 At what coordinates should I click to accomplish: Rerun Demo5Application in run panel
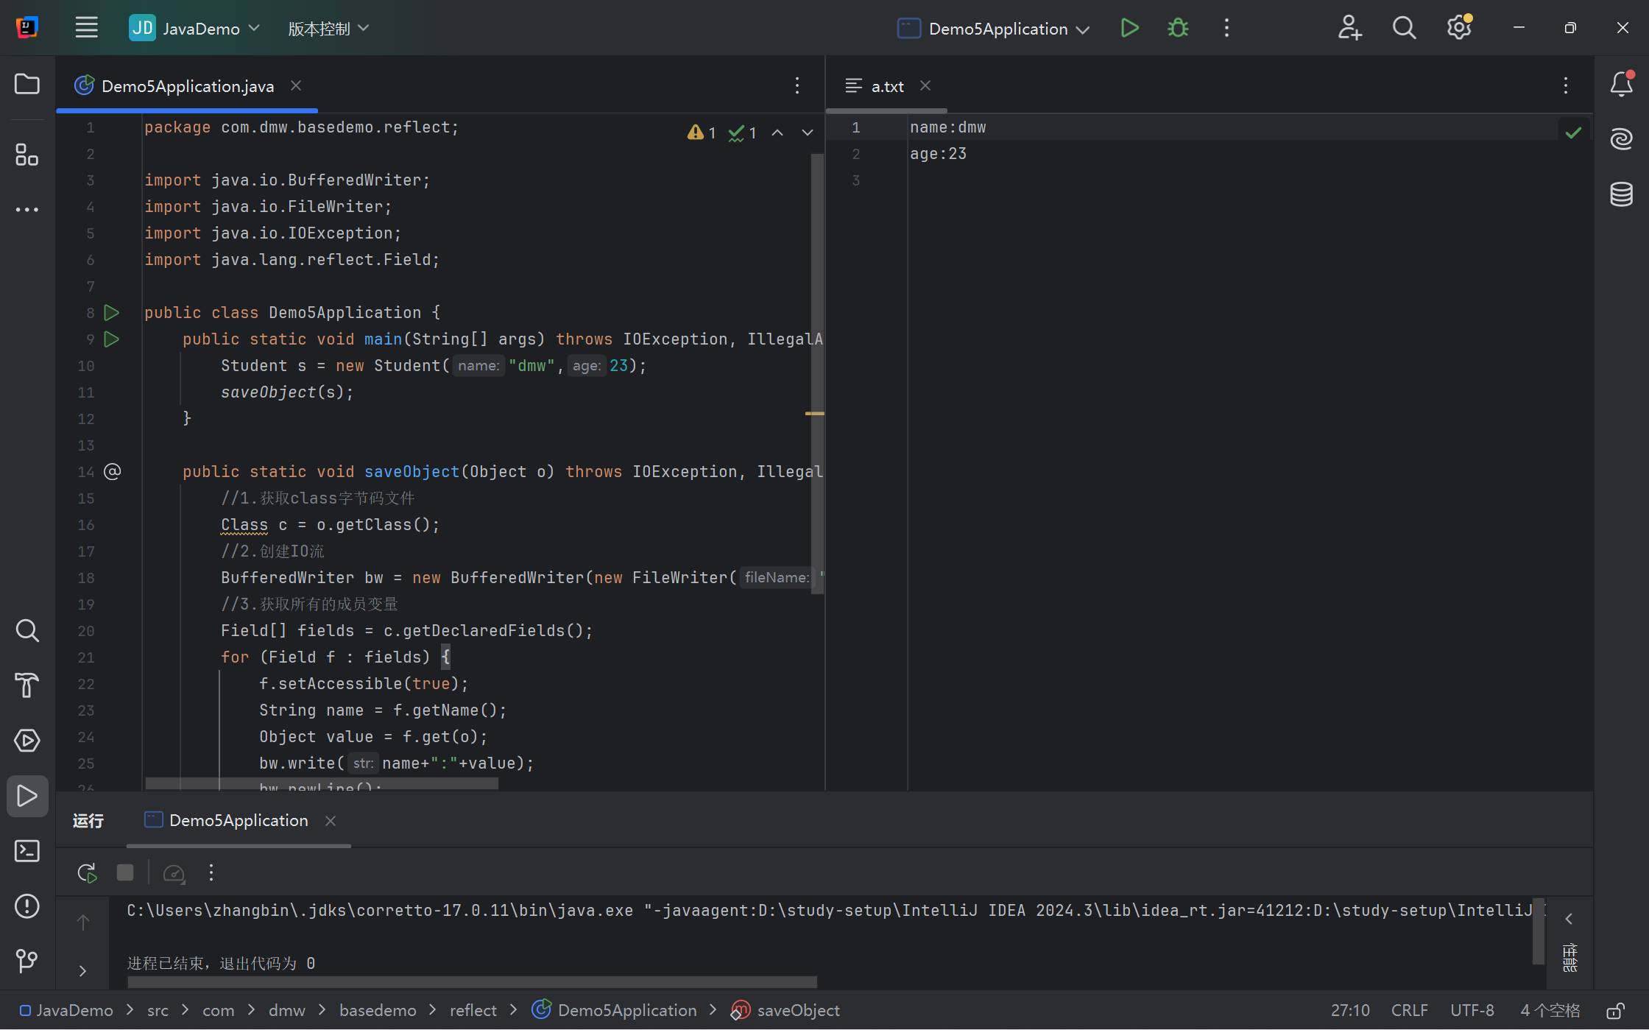click(x=88, y=873)
